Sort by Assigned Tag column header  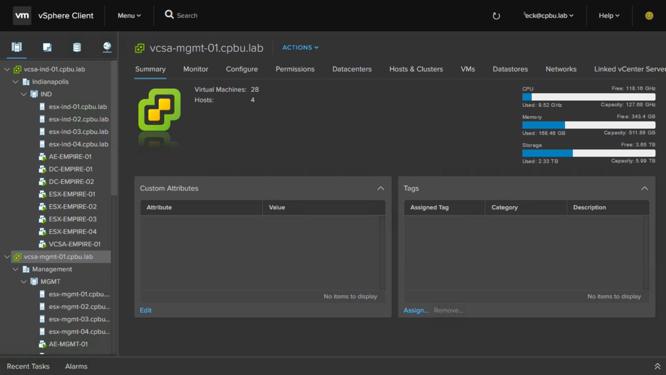coord(445,207)
